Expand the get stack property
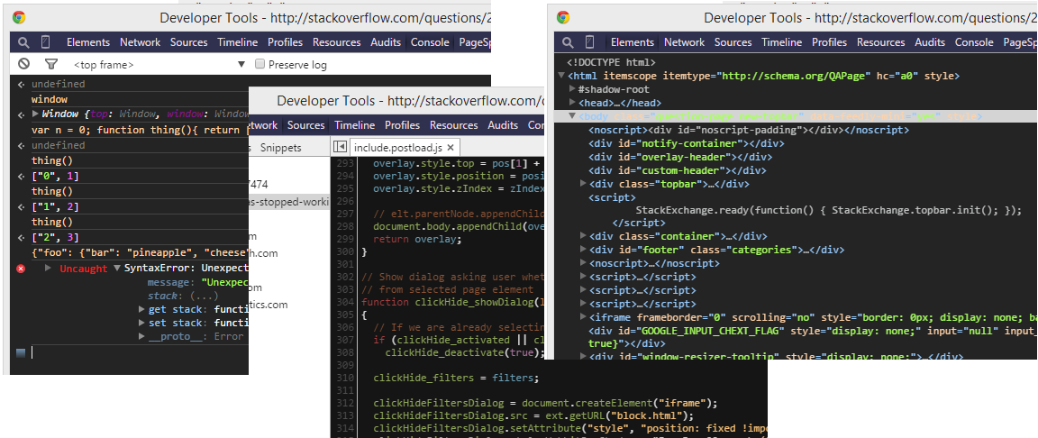 tap(141, 310)
